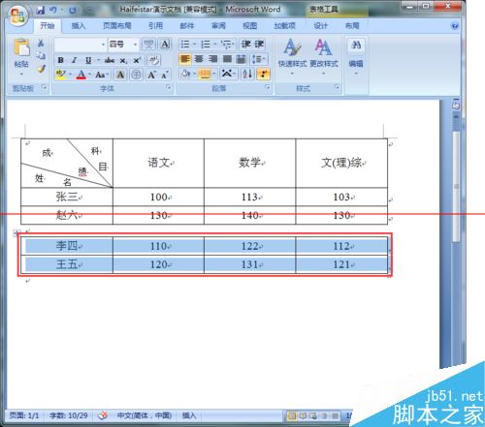This screenshot has width=485, height=427.
Task: Toggle underline formatting
Action: (x=88, y=60)
